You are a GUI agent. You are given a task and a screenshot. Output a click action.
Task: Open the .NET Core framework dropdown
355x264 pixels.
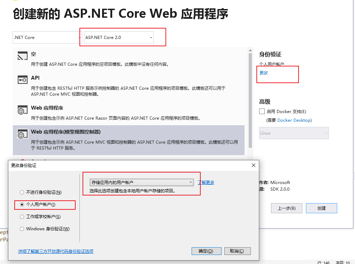[47, 38]
